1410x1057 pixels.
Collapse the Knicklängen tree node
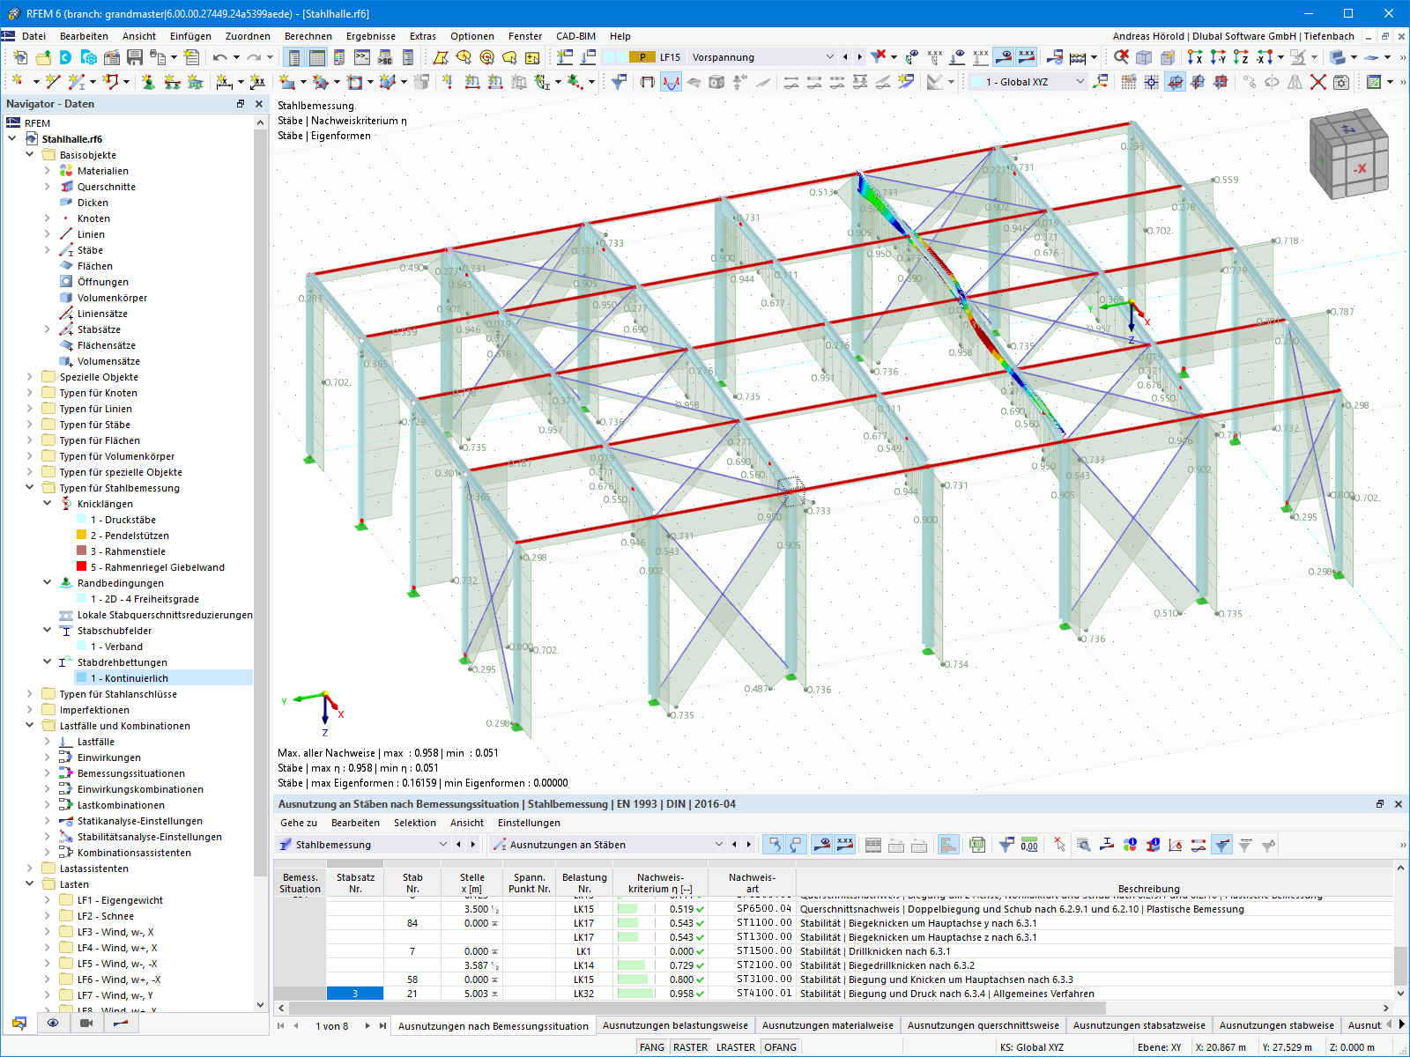(x=48, y=504)
